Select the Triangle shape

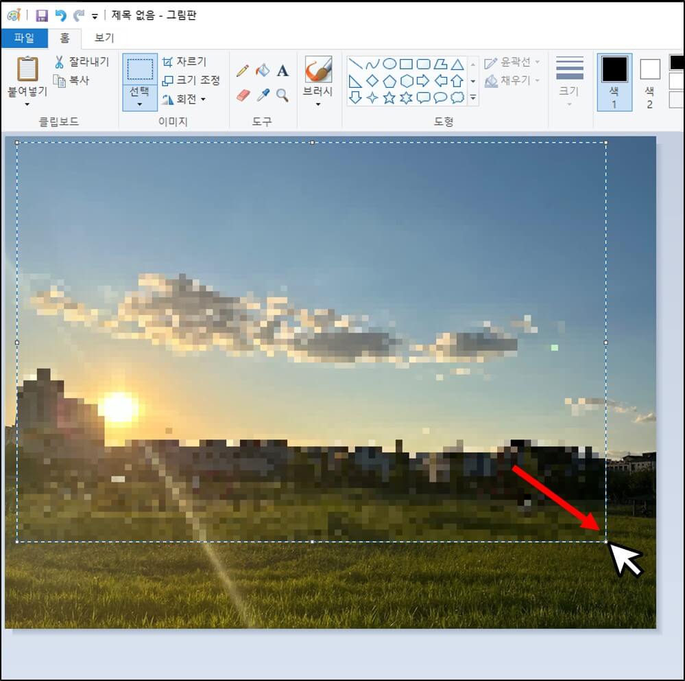[457, 65]
